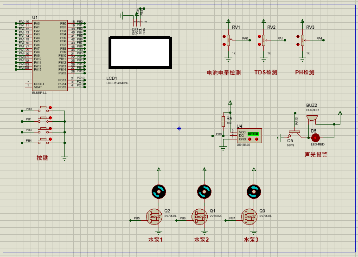Click the LED-RED part name text
358x257 pixels.
point(318,145)
